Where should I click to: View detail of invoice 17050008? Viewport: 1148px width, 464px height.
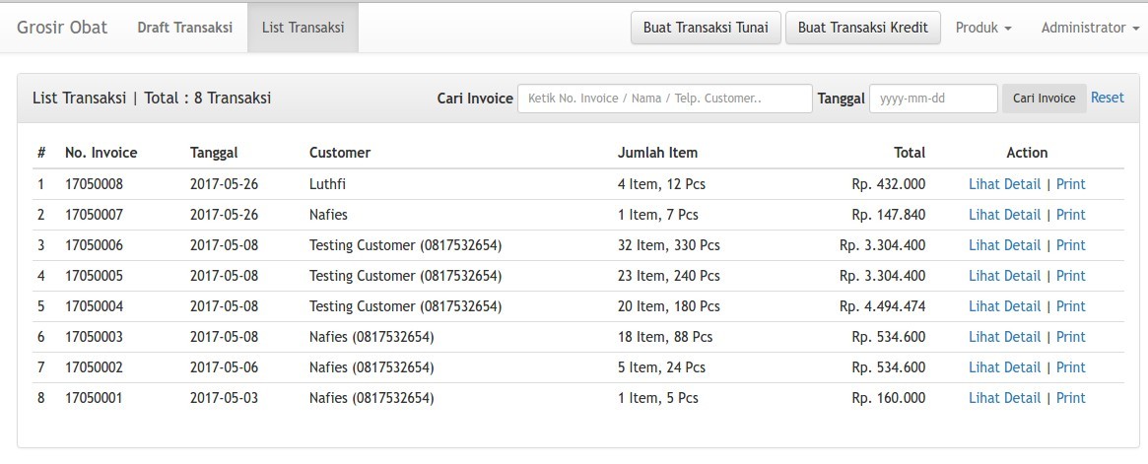click(1004, 184)
